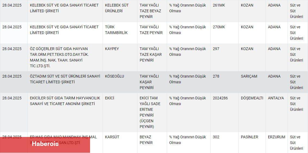Select the KÖSEOĞLU brand cell
The image size is (308, 153).
114,76
